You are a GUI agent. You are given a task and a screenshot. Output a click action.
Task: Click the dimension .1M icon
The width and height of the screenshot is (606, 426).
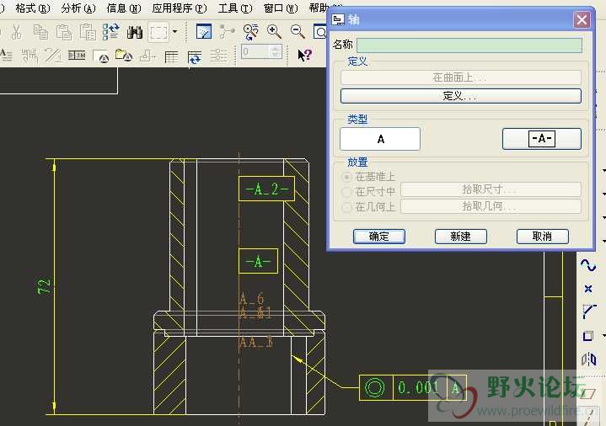[x=77, y=56]
